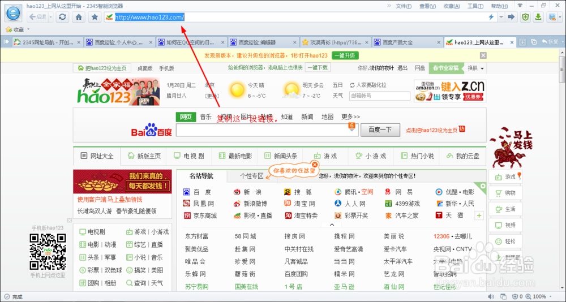Screen dimensions: 566x302
Task: Open the 工具(T) menu
Action: click(x=475, y=6)
